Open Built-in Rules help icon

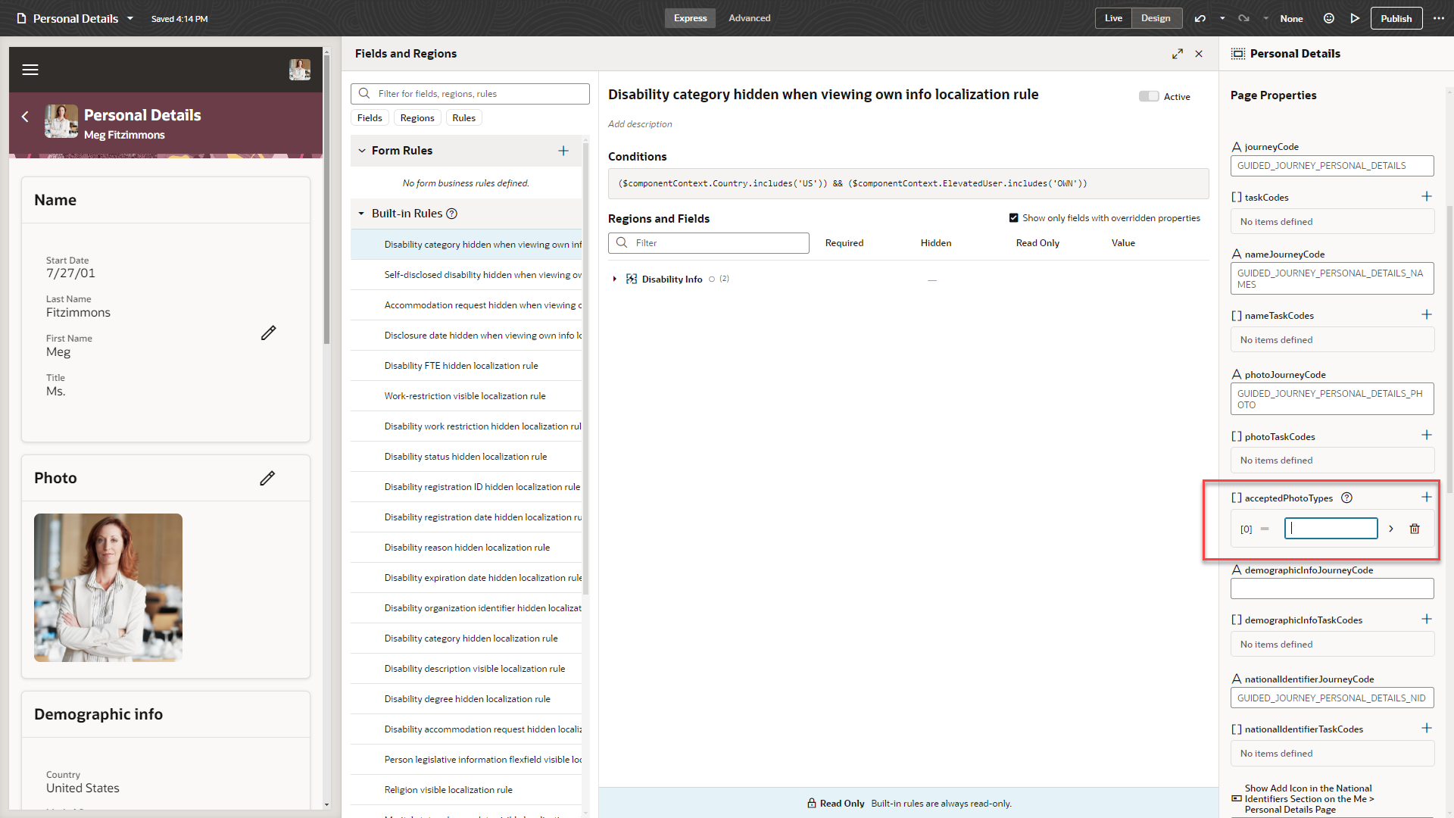(452, 214)
